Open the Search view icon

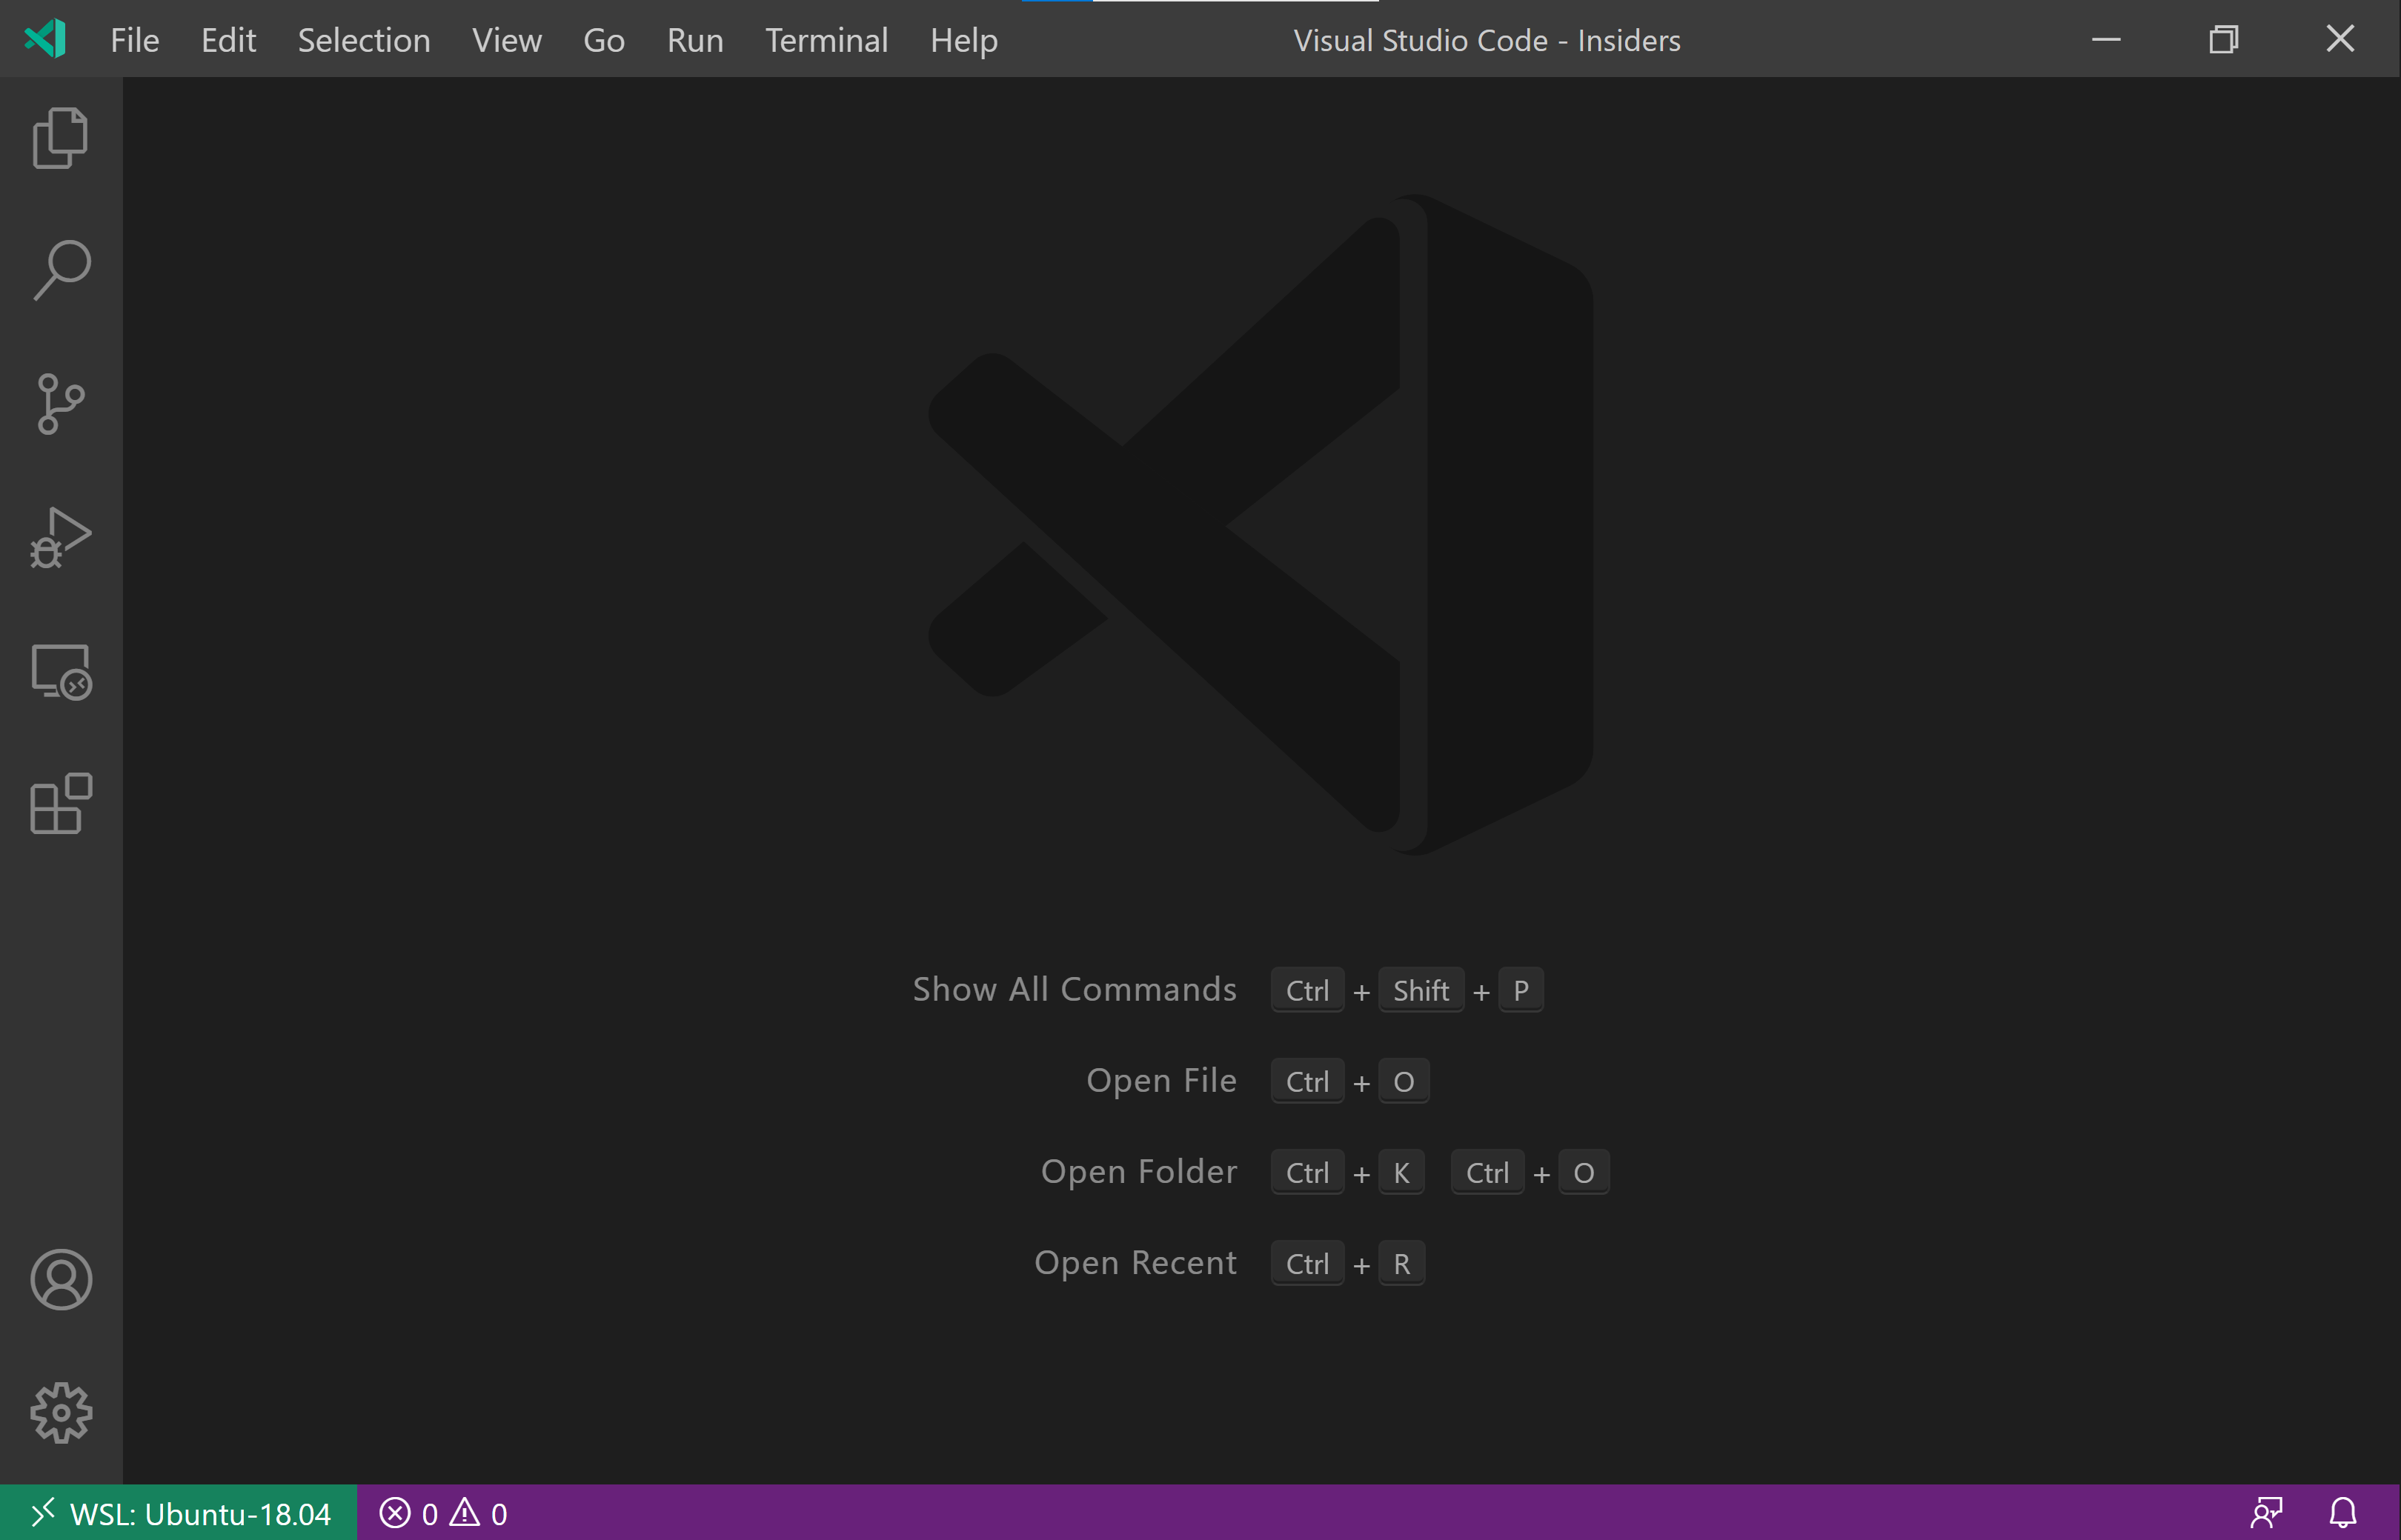pyautogui.click(x=61, y=270)
